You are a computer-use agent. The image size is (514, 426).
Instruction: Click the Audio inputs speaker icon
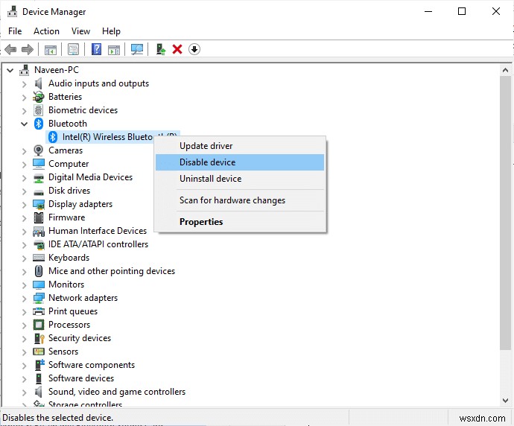(38, 83)
